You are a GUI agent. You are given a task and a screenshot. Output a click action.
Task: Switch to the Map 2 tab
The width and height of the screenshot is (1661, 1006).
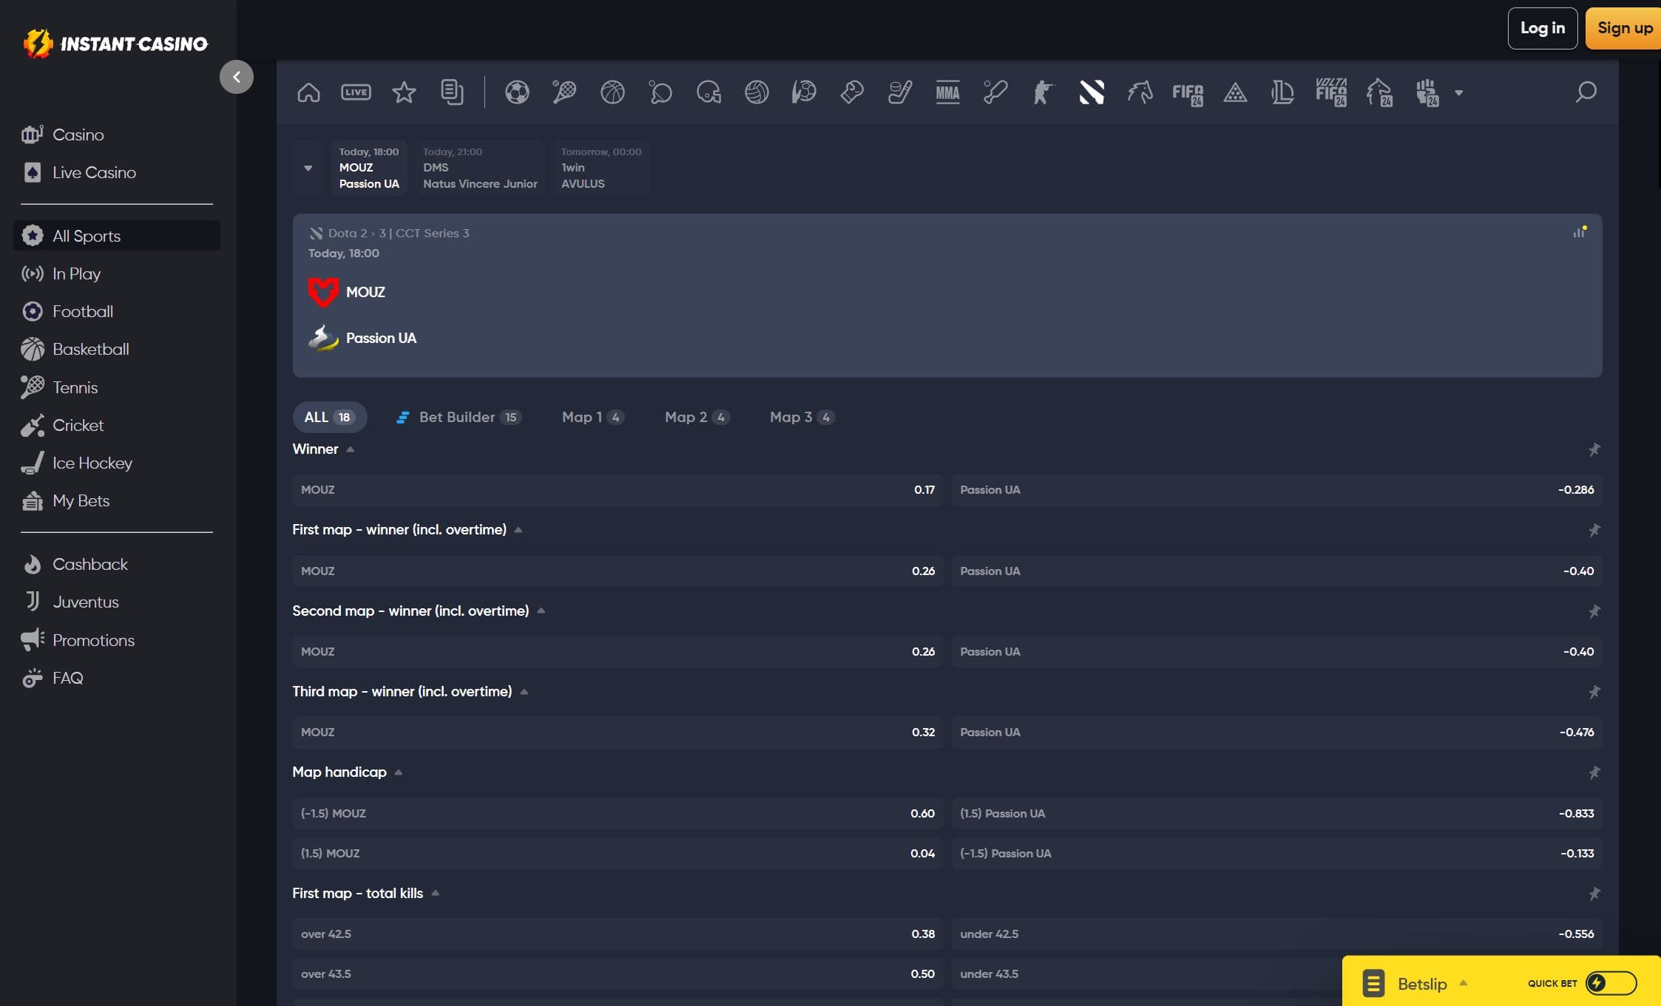(x=697, y=417)
